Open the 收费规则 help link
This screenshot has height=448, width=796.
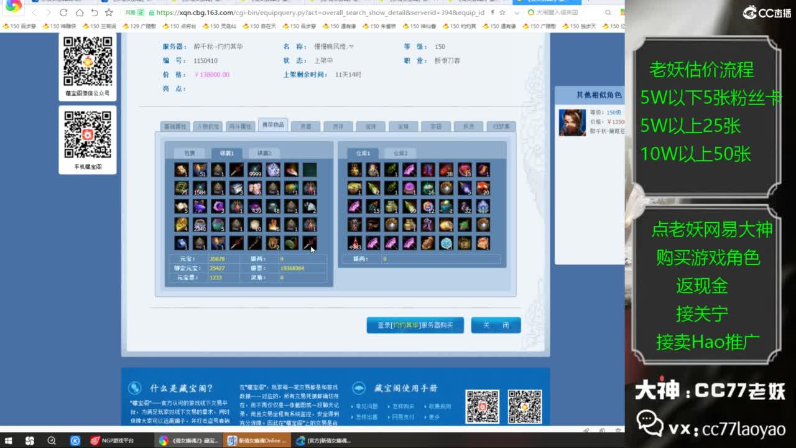tap(440, 406)
